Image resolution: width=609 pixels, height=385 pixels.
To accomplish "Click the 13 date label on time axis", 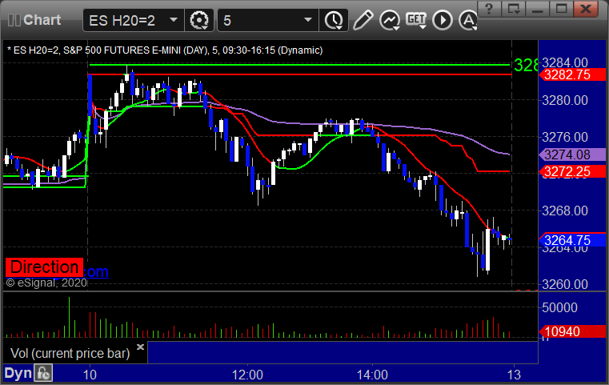I will pyautogui.click(x=514, y=375).
